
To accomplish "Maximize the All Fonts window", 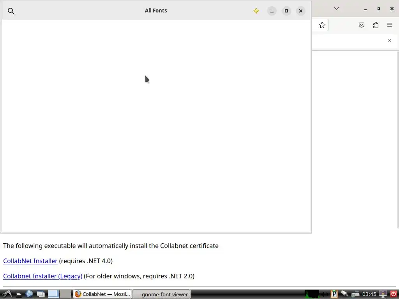I will tap(286, 11).
